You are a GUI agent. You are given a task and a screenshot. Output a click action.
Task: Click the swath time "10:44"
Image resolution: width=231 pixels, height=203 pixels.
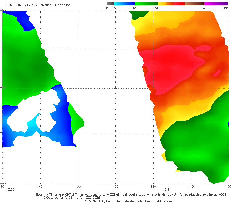(167, 190)
